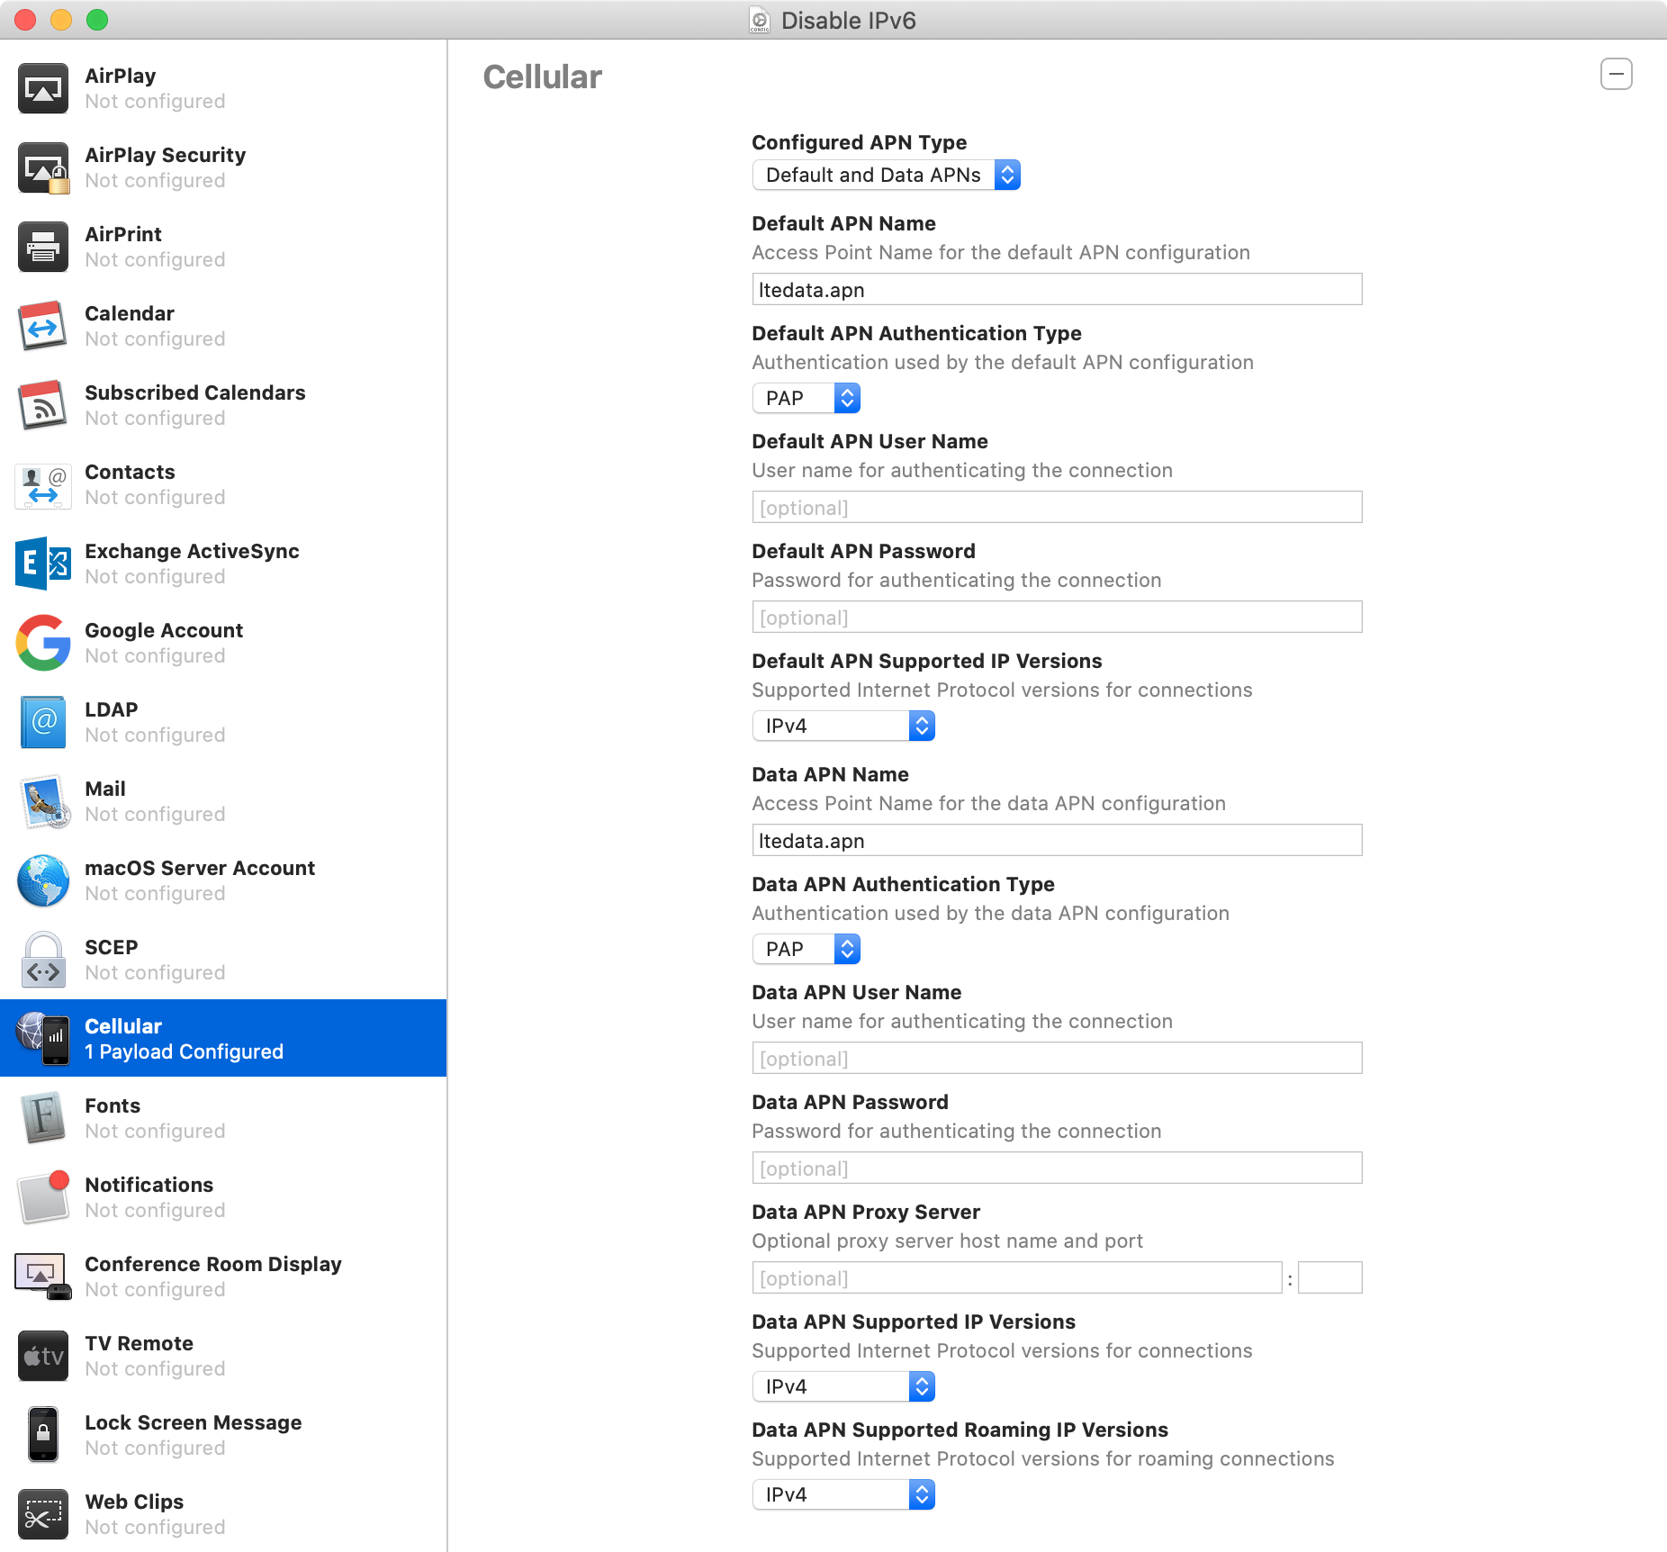This screenshot has width=1667, height=1552.
Task: Open Data APN Supported IP Versions dropdown
Action: point(843,1386)
